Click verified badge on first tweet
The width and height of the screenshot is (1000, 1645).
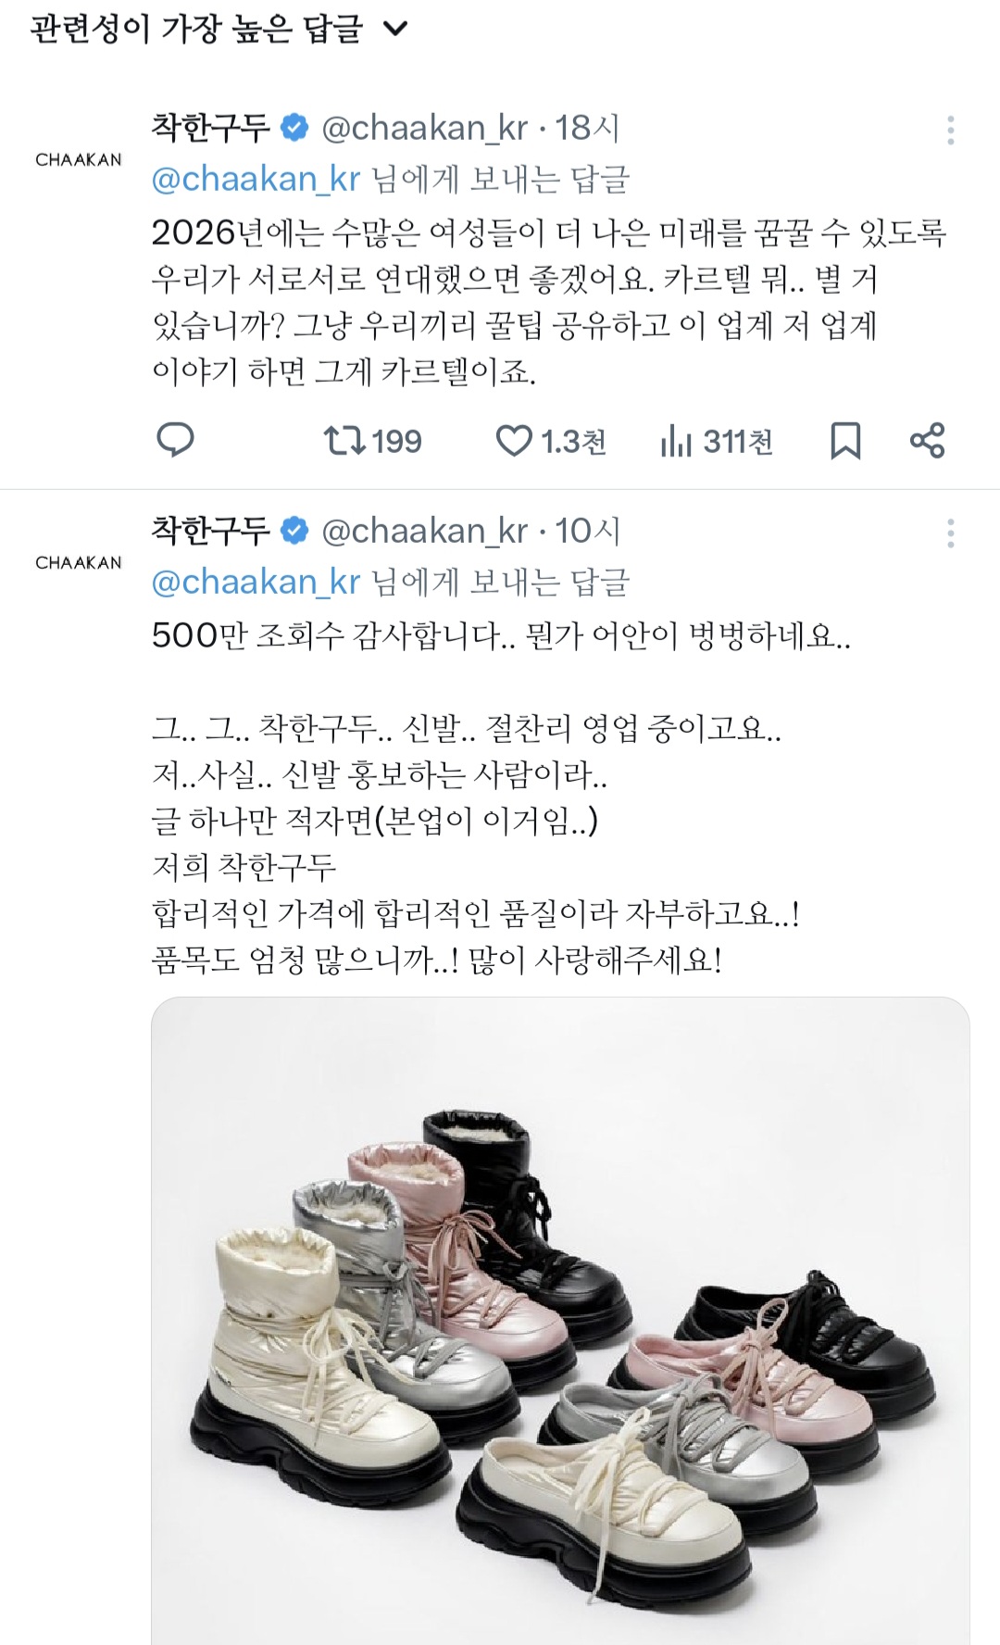click(x=294, y=128)
